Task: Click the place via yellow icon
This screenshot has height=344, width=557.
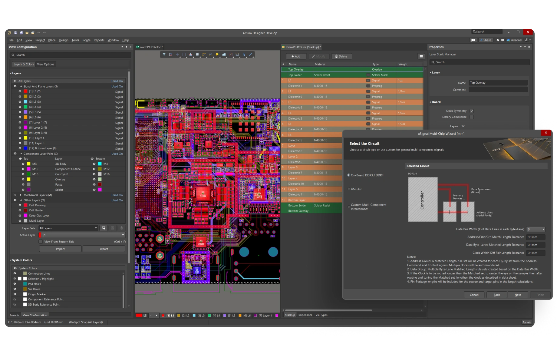Action: (x=217, y=55)
